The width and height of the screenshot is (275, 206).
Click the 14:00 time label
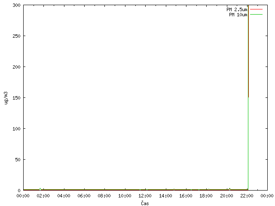[x=165, y=196]
